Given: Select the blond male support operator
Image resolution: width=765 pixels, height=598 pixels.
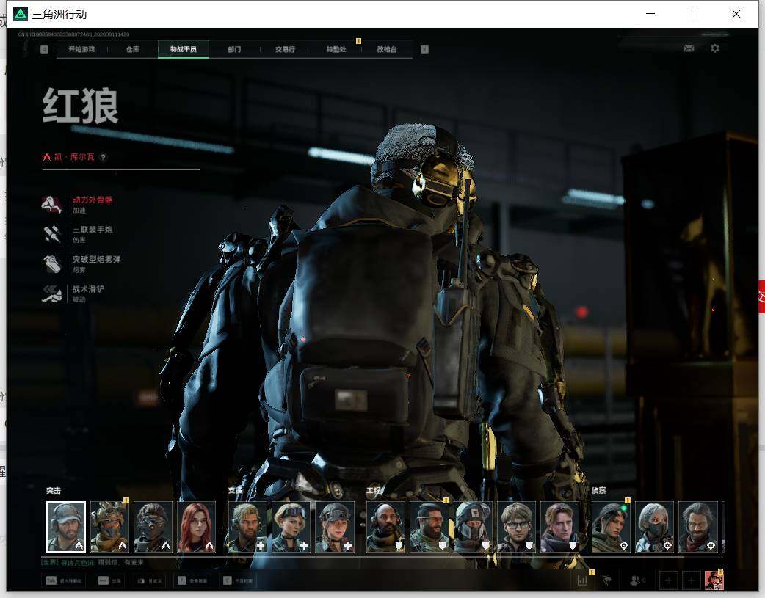Looking at the screenshot, I should coord(248,527).
